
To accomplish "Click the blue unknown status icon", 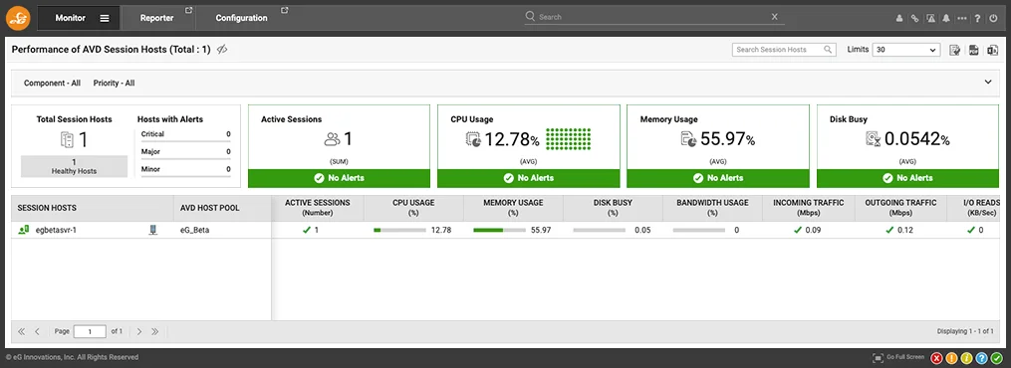I will pos(981,358).
